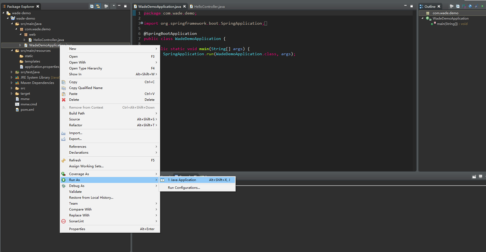Viewport: 486px width, 252px height.
Task: Open Package Explorer view menu dropdown
Action: click(x=114, y=6)
